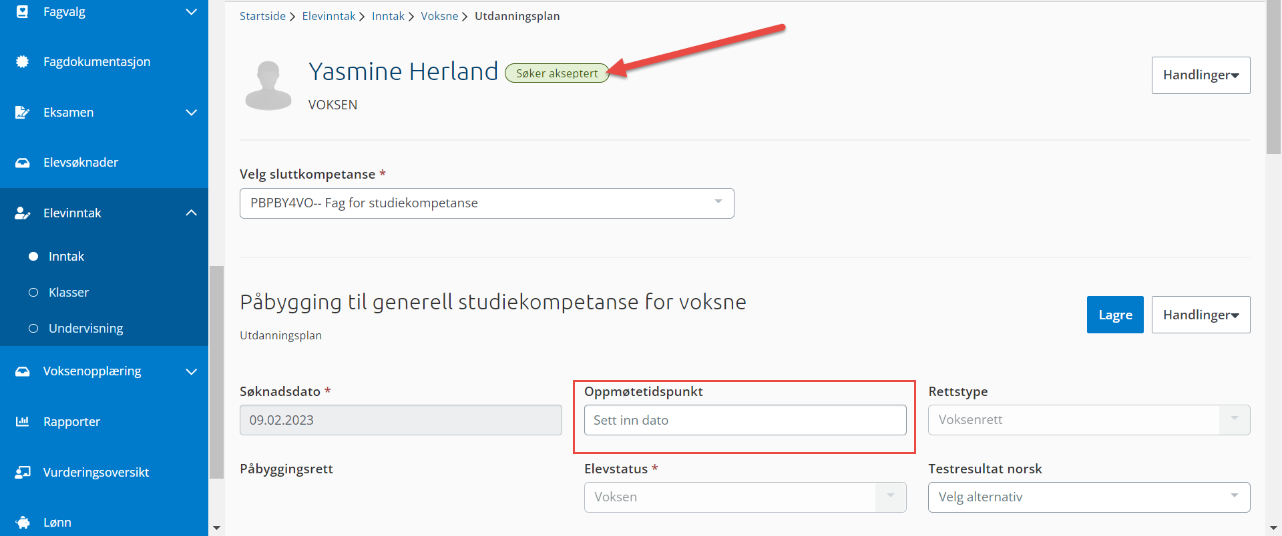This screenshot has width=1282, height=536.
Task: Expand the Voksenopplæring menu chevron
Action: click(x=191, y=371)
